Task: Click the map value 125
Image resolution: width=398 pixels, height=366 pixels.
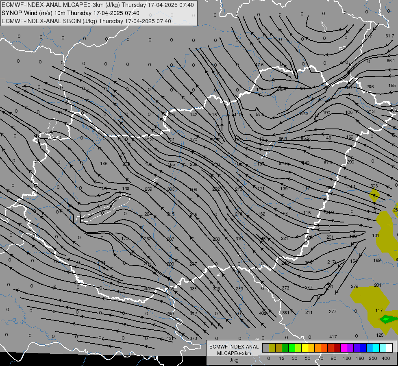Action: click(x=380, y=335)
